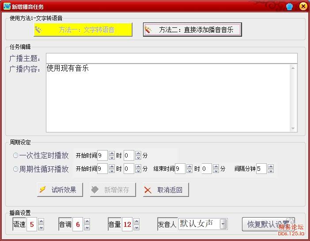The image size is (310, 241).
Task: Click minute field of 周期性循环播放 开始时间
Action: (x=129, y=169)
